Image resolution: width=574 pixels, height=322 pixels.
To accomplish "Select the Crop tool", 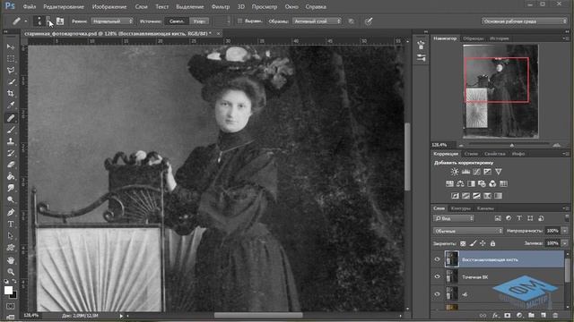I will pos(11,93).
